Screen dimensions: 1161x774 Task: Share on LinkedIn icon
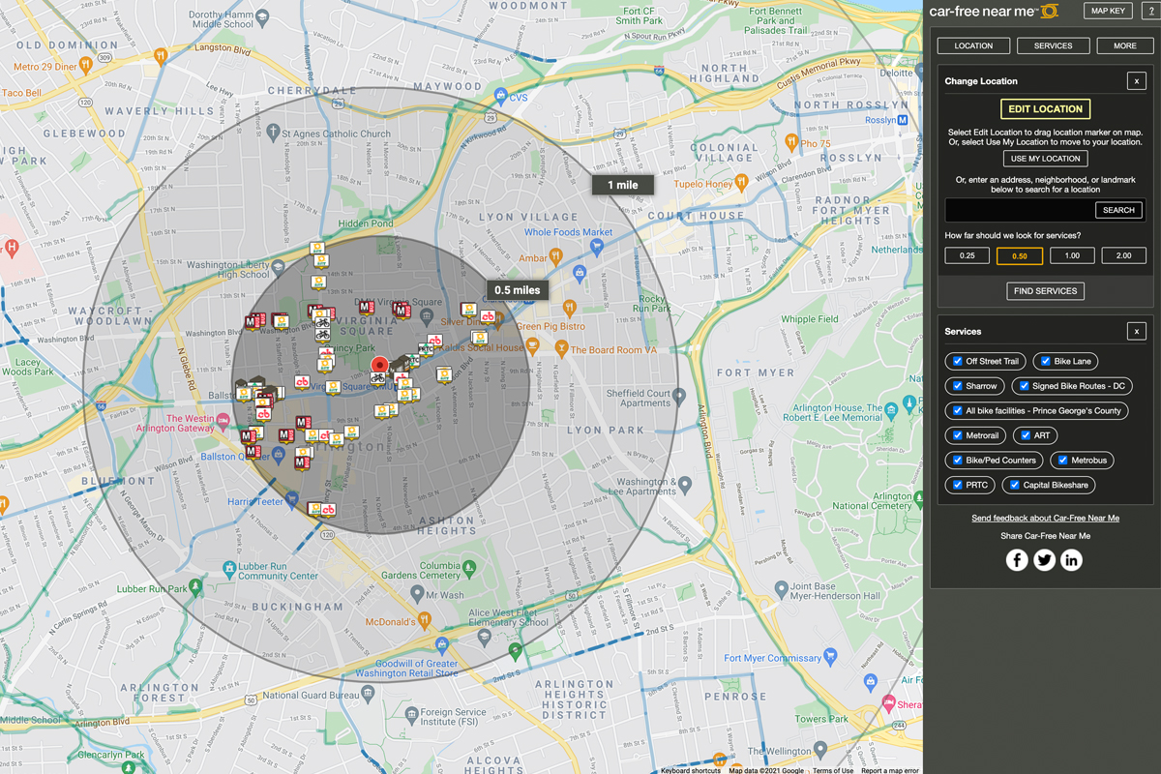1071,559
